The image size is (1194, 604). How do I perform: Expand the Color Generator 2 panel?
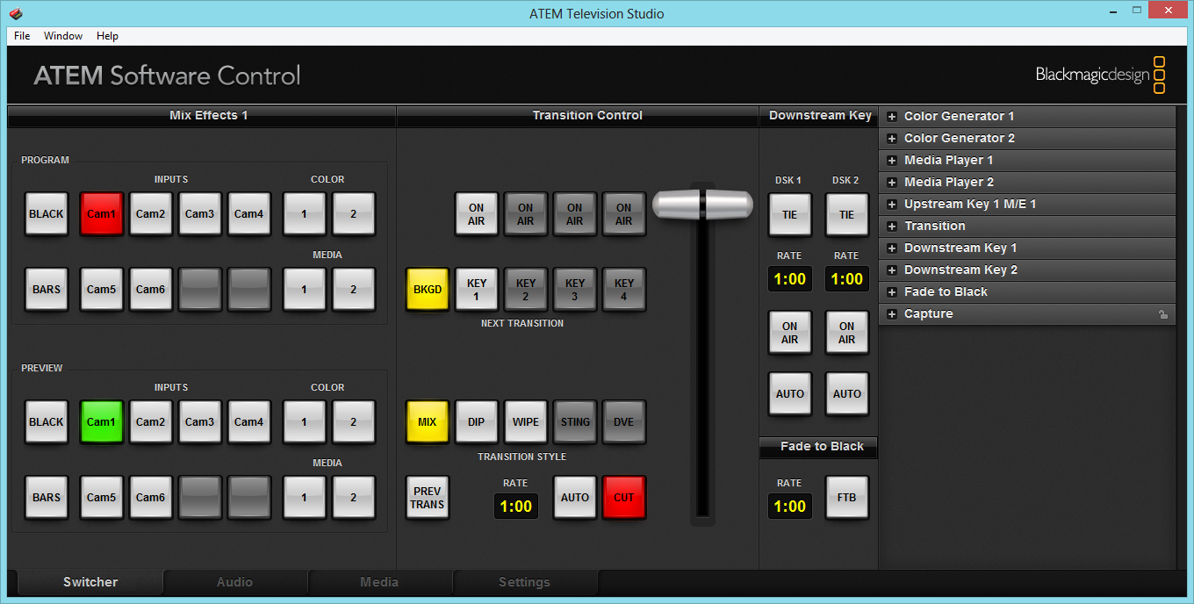coord(892,138)
